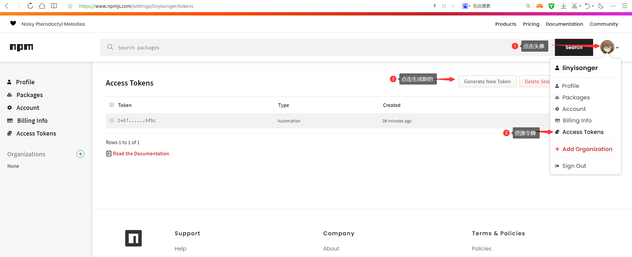Image resolution: width=632 pixels, height=257 pixels.
Task: Click the Automation type cell
Action: [289, 121]
